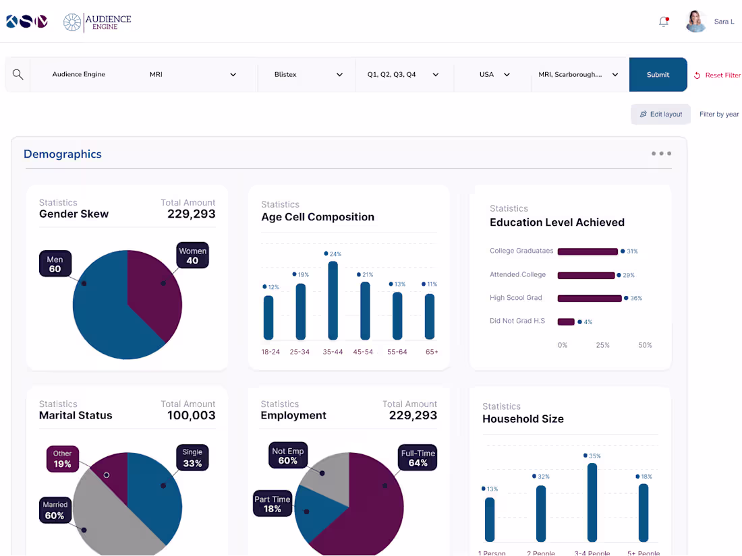
Task: Click the pen icon in Edit layout
Action: (x=642, y=114)
